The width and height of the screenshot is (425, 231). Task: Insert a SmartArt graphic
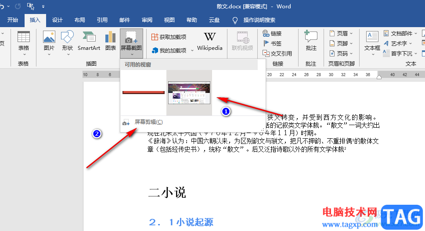click(x=89, y=41)
